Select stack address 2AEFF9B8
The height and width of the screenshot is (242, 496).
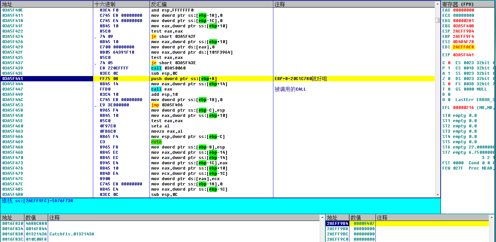click(x=337, y=229)
